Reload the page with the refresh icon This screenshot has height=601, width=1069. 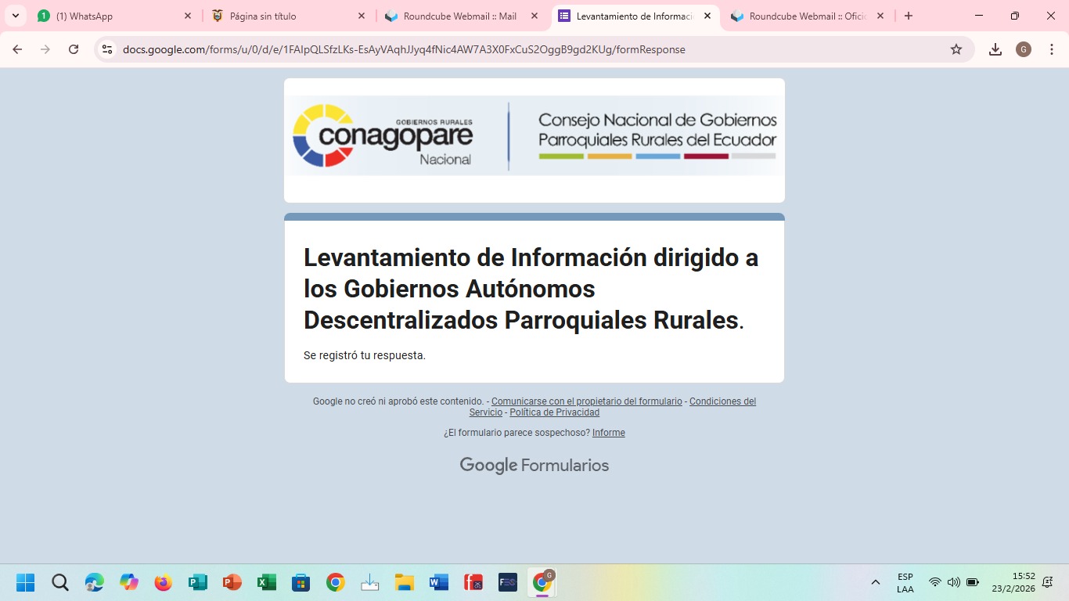(x=74, y=49)
